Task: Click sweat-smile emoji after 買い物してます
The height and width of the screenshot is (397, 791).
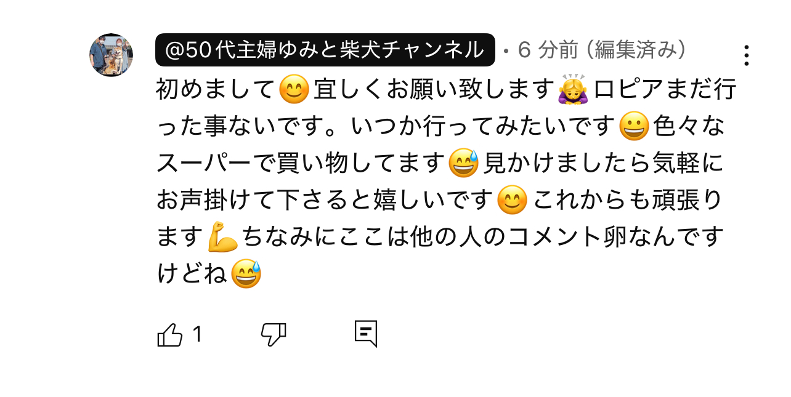Action: [x=464, y=164]
